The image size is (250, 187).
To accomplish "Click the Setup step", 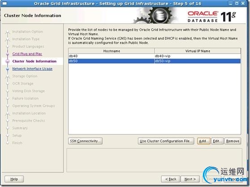I will point(17,135).
